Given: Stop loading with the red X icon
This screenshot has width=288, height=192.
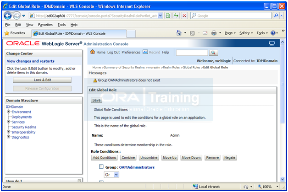Looking at the screenshot, I should [184, 16].
